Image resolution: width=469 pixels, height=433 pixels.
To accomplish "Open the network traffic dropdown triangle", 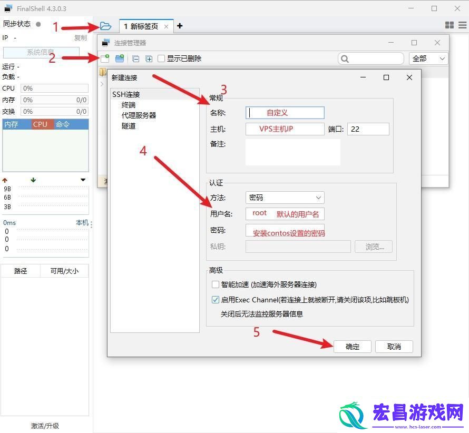I will tap(83, 180).
